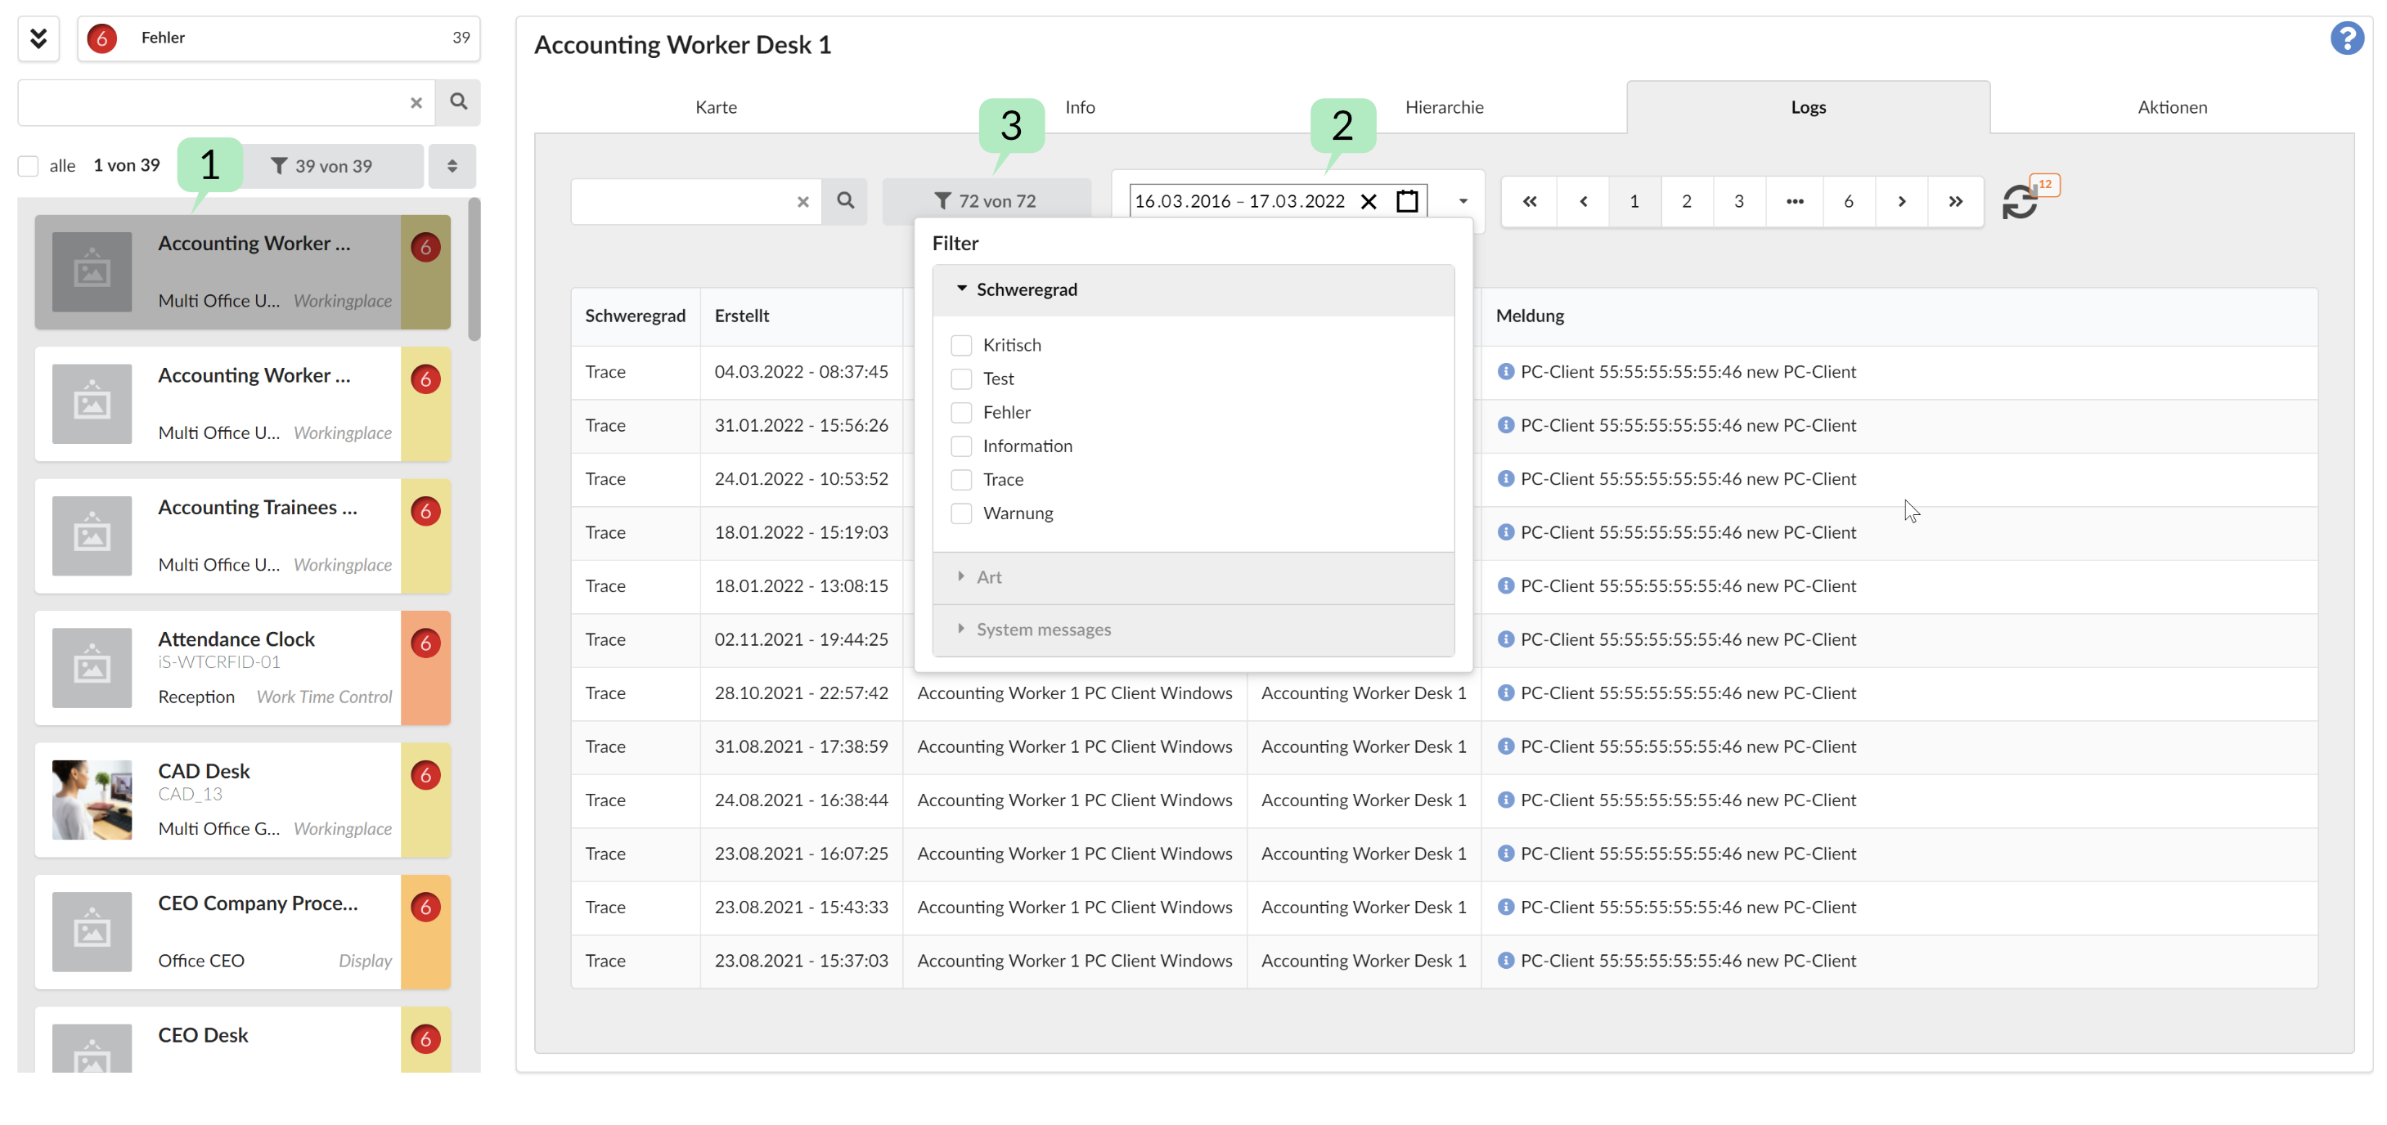Open the '72 von 72' logs filter
The width and height of the screenshot is (2387, 1125).
986,201
